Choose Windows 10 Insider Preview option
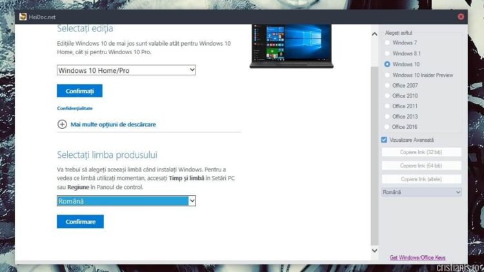This screenshot has width=484, height=272. point(387,75)
